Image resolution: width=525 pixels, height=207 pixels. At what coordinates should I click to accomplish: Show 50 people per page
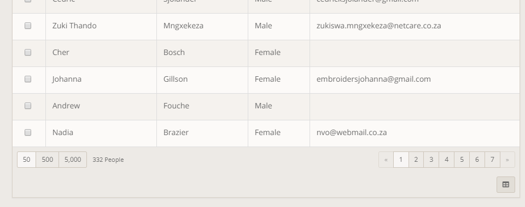[x=26, y=160]
